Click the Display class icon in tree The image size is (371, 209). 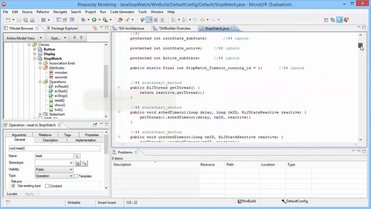40,54
